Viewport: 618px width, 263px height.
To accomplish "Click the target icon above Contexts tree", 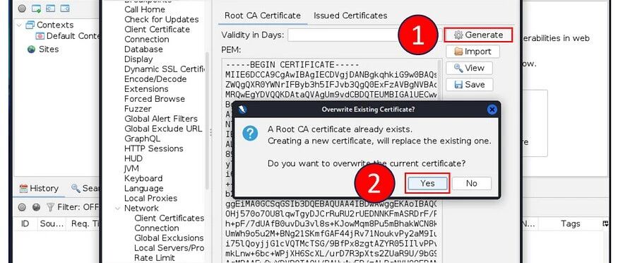I will [x=22, y=8].
